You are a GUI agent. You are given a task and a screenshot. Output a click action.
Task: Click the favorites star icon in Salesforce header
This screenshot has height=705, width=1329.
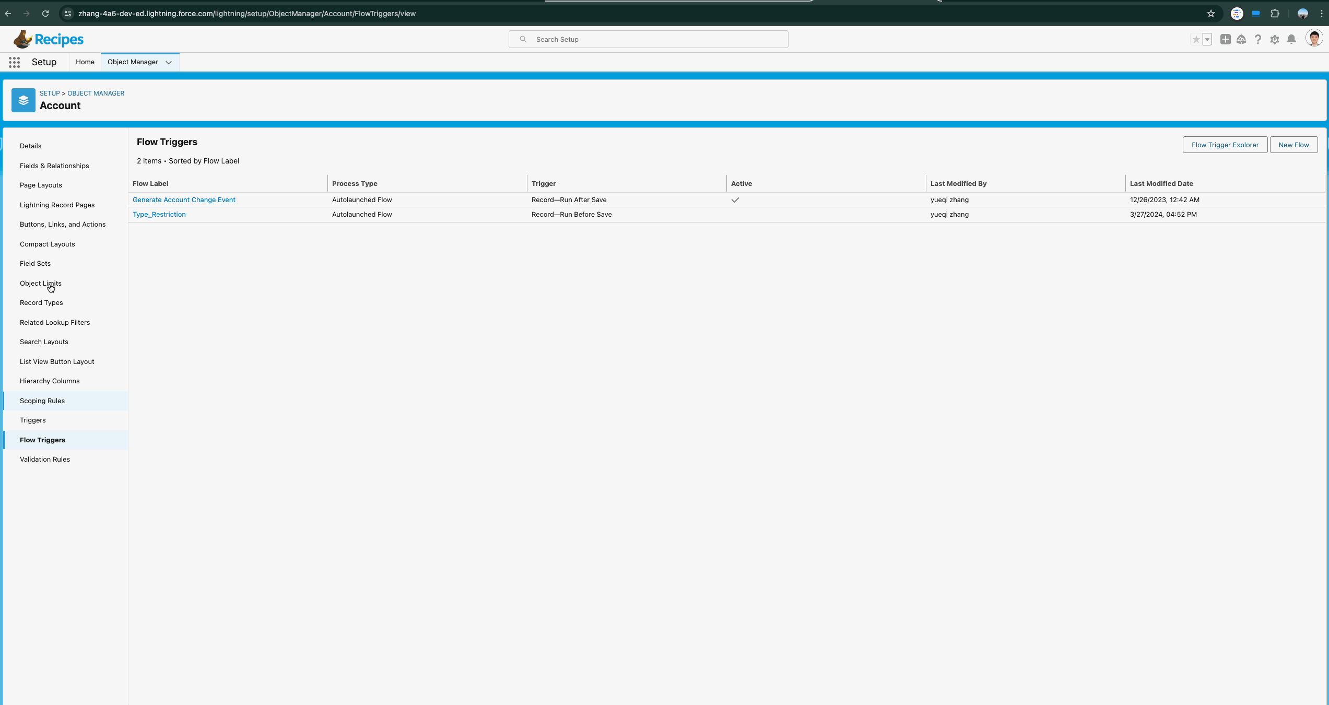coord(1196,39)
